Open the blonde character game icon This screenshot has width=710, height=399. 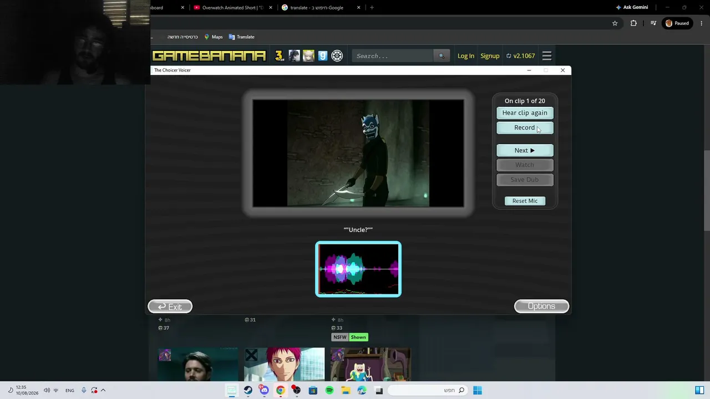pos(308,56)
